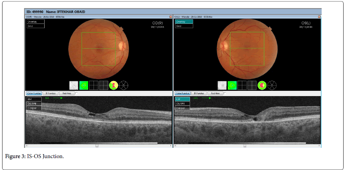Select the green thickness map icon in OD panel
The height and width of the screenshot is (170, 345).
pyautogui.click(x=84, y=85)
